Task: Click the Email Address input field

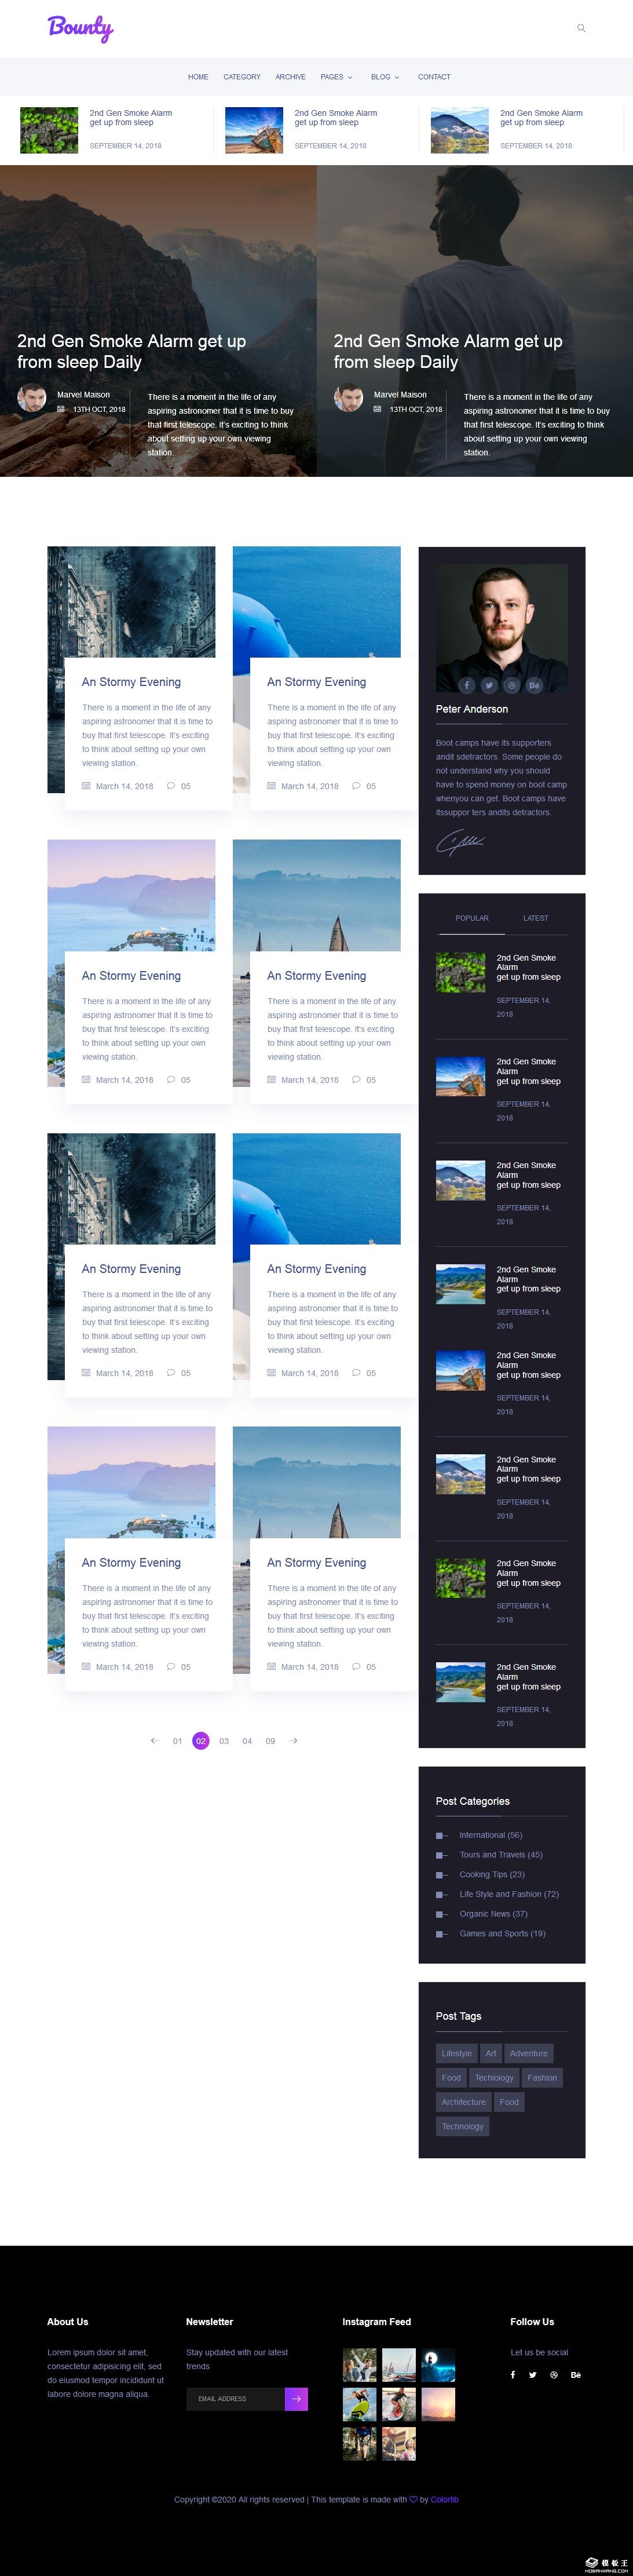Action: [x=235, y=2399]
